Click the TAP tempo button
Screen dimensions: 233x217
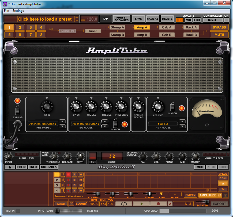105,19
